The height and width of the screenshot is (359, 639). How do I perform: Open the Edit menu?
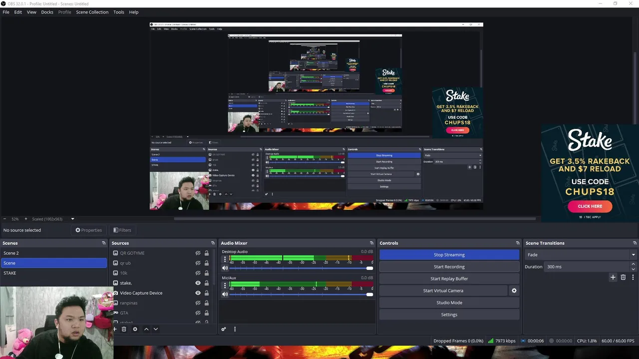18,12
